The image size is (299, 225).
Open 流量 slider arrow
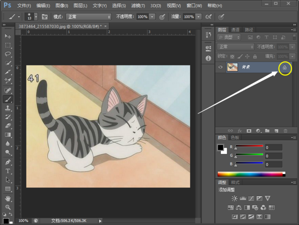(199, 17)
